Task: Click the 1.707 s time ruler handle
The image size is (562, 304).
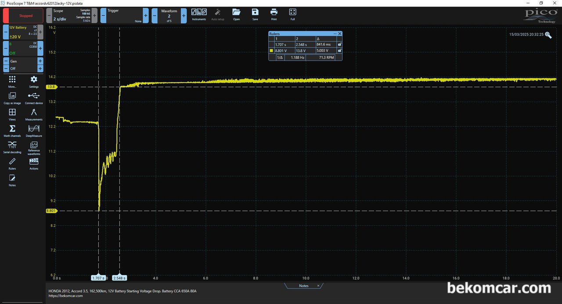Action: (x=98, y=278)
